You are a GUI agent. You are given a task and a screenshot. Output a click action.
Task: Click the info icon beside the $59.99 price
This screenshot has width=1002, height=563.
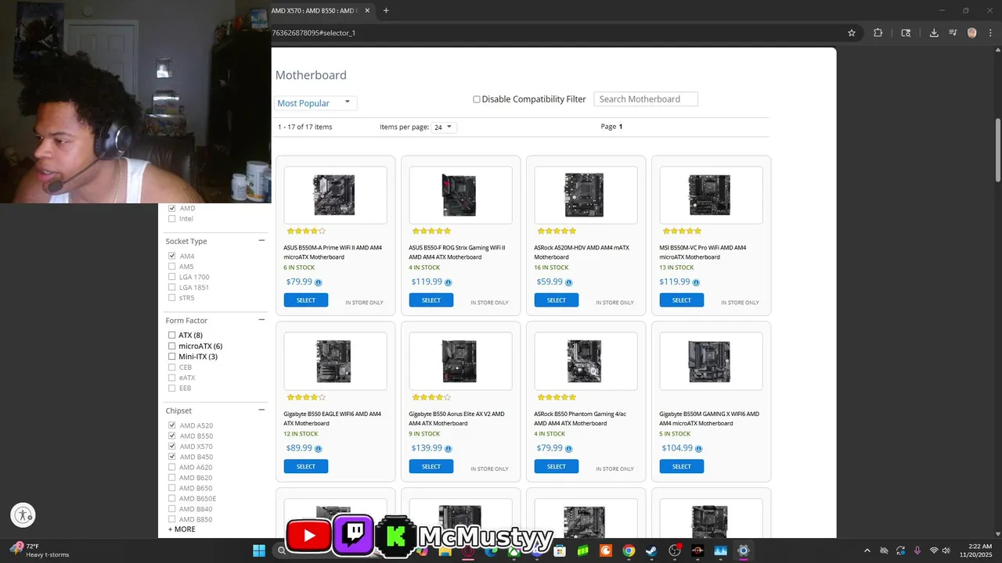568,282
